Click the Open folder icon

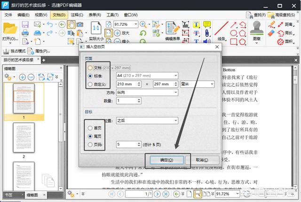click(x=10, y=28)
